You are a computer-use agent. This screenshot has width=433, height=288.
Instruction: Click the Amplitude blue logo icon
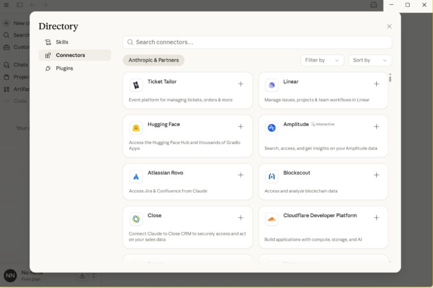pyautogui.click(x=272, y=128)
